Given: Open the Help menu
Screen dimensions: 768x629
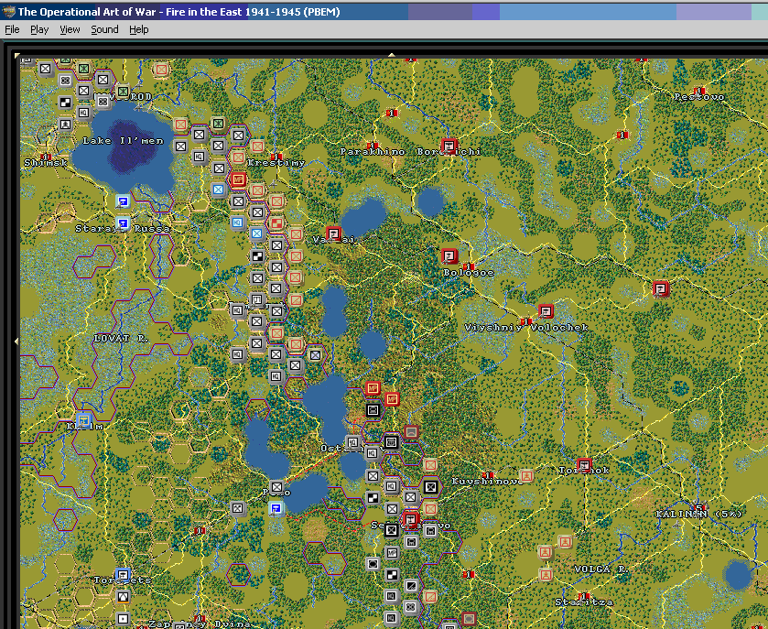Looking at the screenshot, I should pyautogui.click(x=138, y=29).
